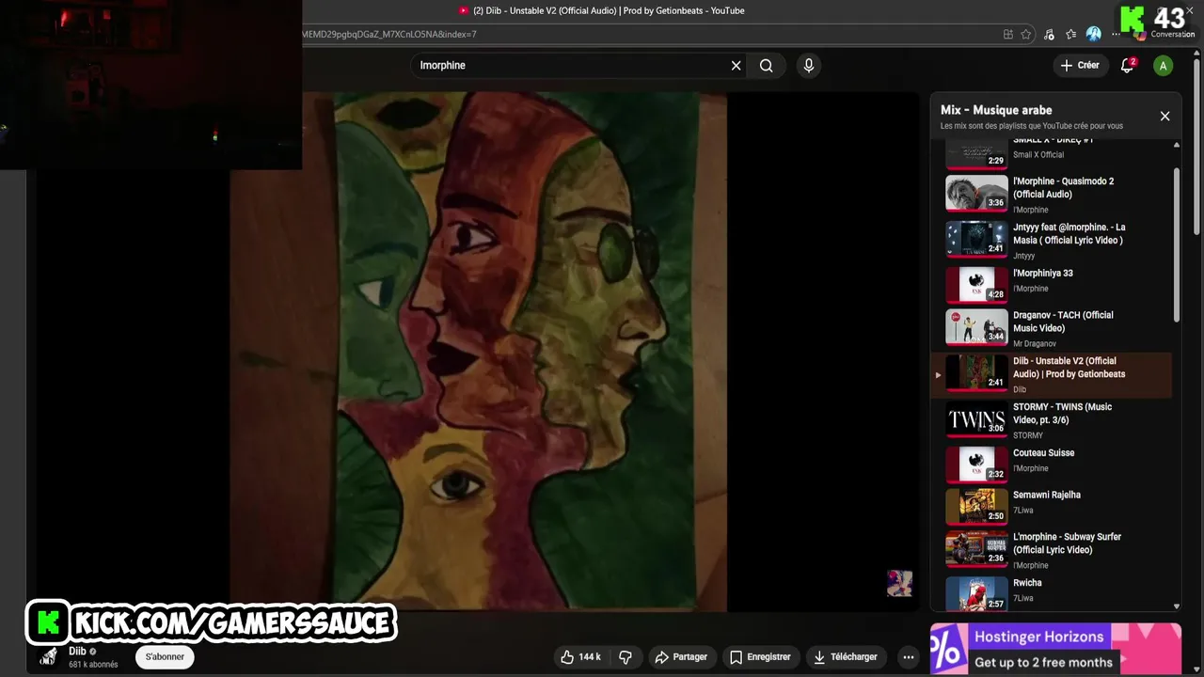Subscribe with the S'abonner button
This screenshot has width=1204, height=677.
click(x=165, y=657)
